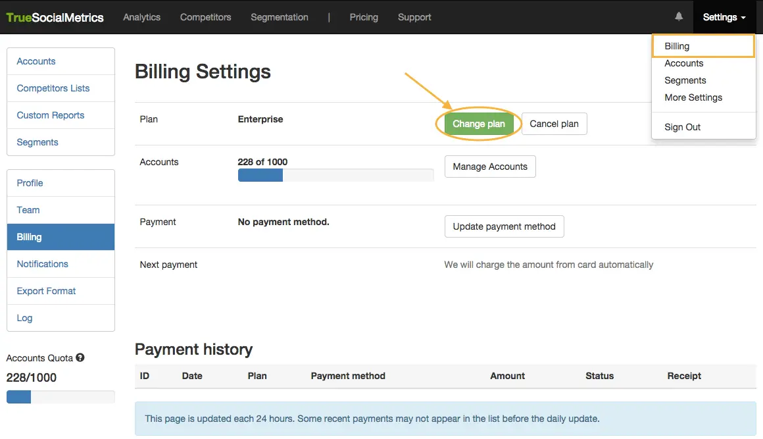Screen dimensions: 763x439
Task: Click the accounts usage progress bar
Action: [x=335, y=175]
